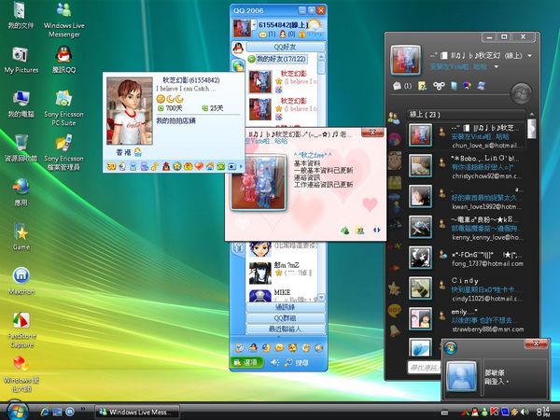This screenshot has height=420, width=560.
Task: Click QQ friends list scroll-down arrow
Action: point(321,297)
